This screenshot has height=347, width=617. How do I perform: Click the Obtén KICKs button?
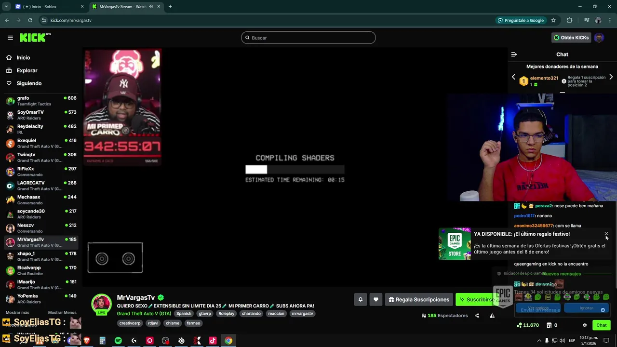coord(571,38)
